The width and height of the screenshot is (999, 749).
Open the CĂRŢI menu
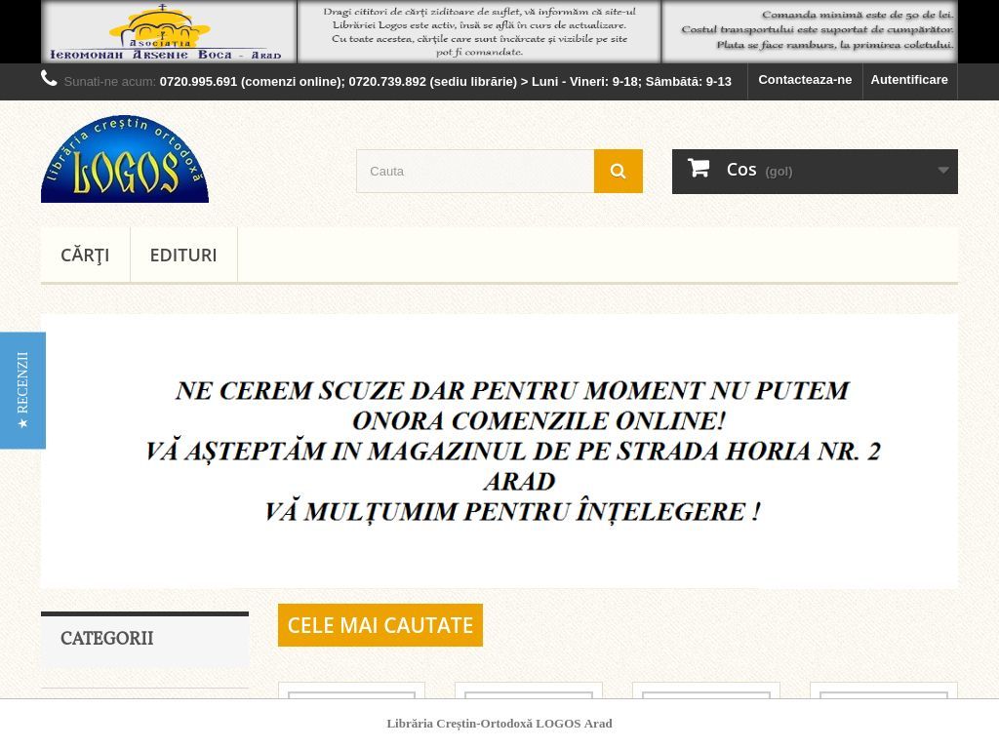85,255
